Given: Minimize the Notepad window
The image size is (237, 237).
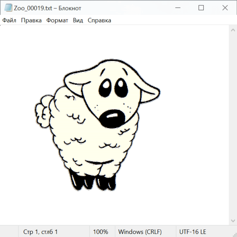Looking at the screenshot, I should tap(177, 8).
